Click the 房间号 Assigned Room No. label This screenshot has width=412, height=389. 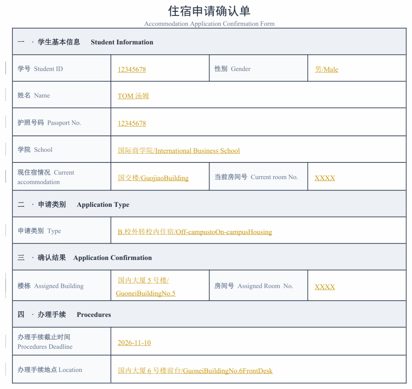click(253, 286)
